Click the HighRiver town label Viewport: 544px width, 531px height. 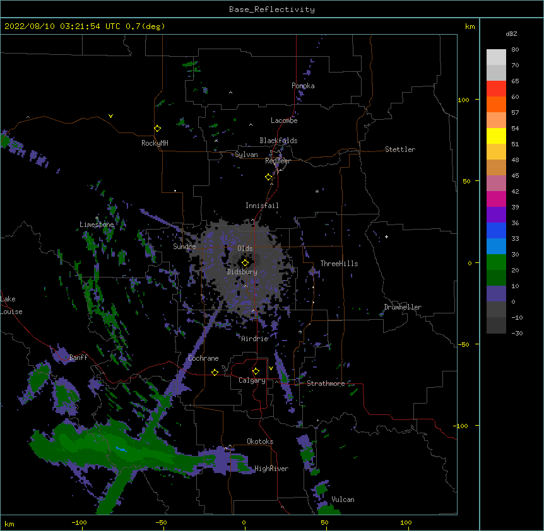(x=271, y=469)
